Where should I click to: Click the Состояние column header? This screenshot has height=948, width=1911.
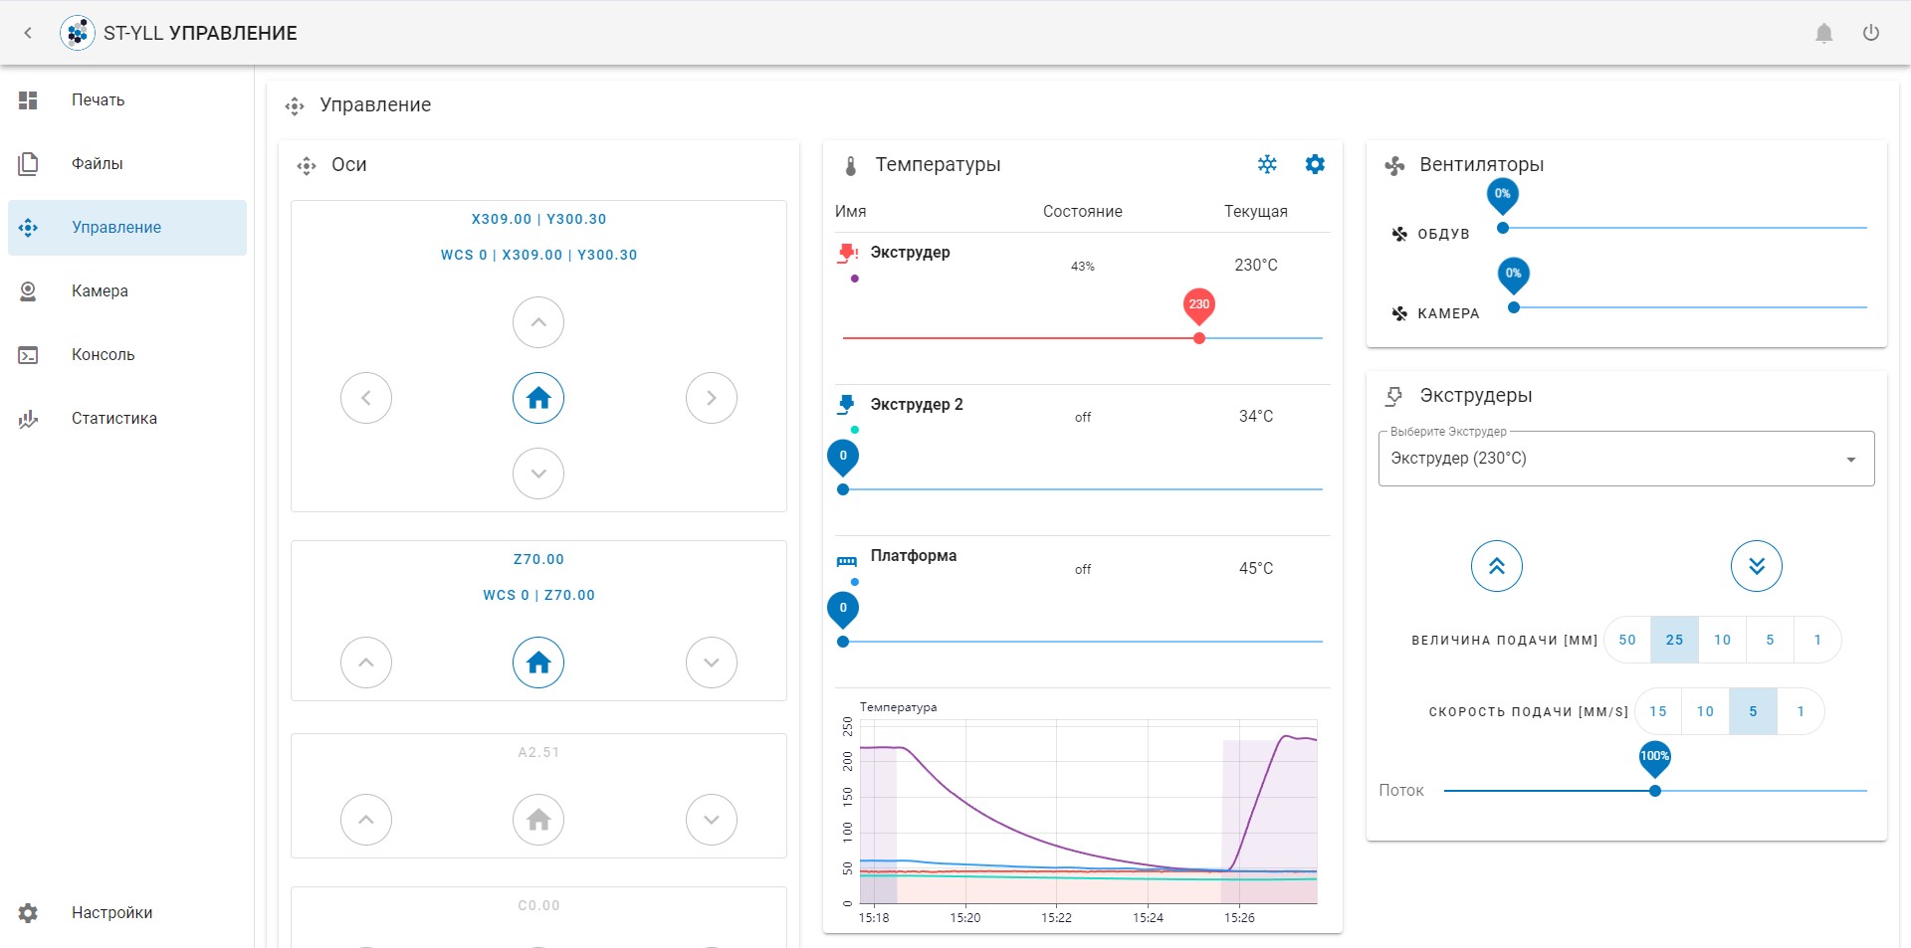(x=1083, y=211)
